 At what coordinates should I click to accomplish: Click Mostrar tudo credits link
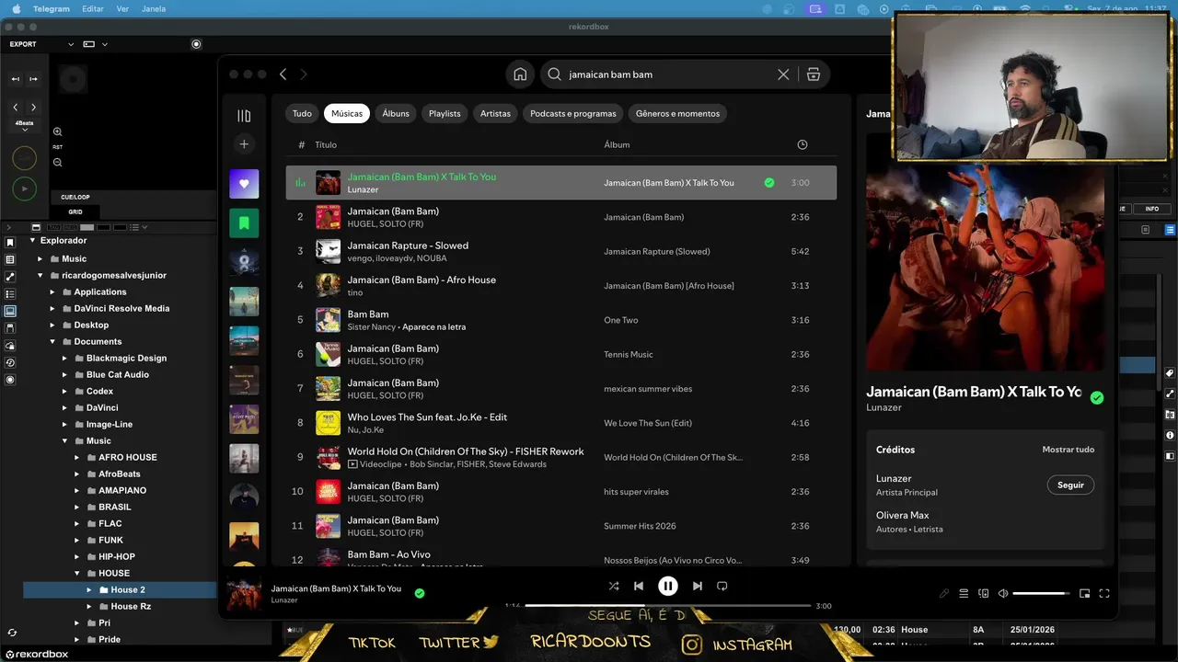pyautogui.click(x=1068, y=450)
